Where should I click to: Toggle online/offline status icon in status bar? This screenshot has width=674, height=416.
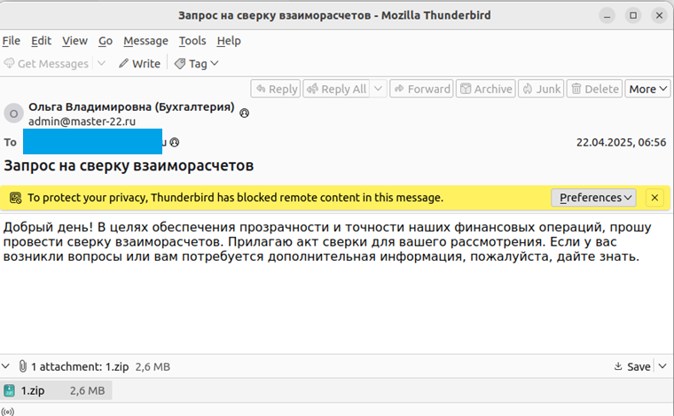tap(9, 411)
